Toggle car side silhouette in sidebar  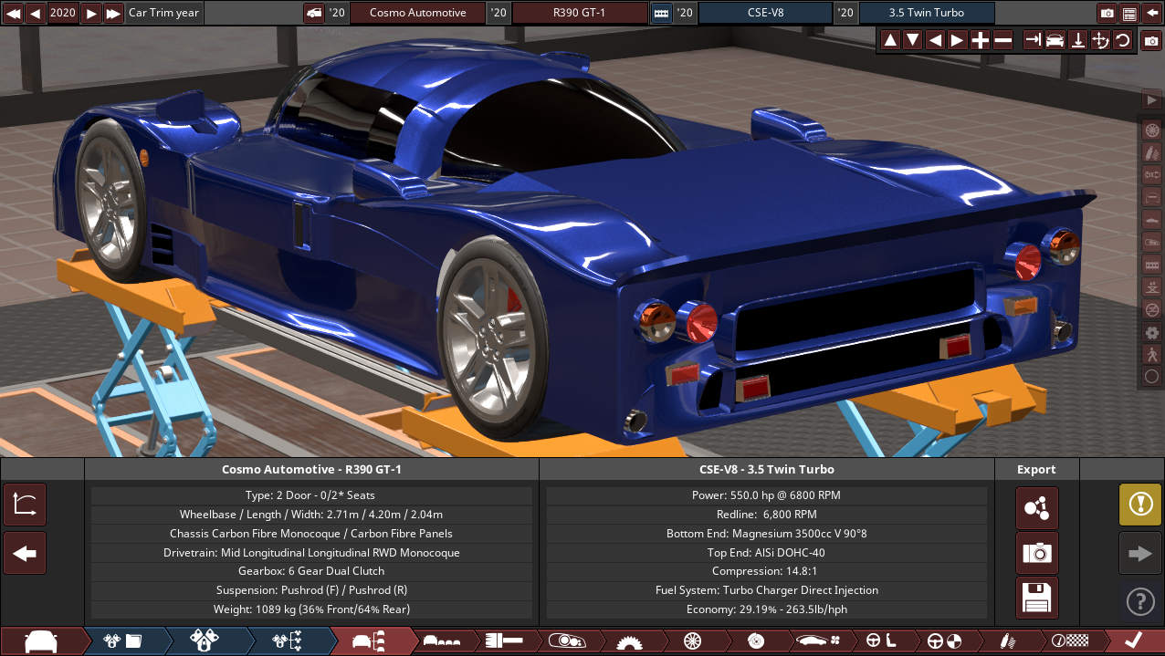[x=1152, y=219]
